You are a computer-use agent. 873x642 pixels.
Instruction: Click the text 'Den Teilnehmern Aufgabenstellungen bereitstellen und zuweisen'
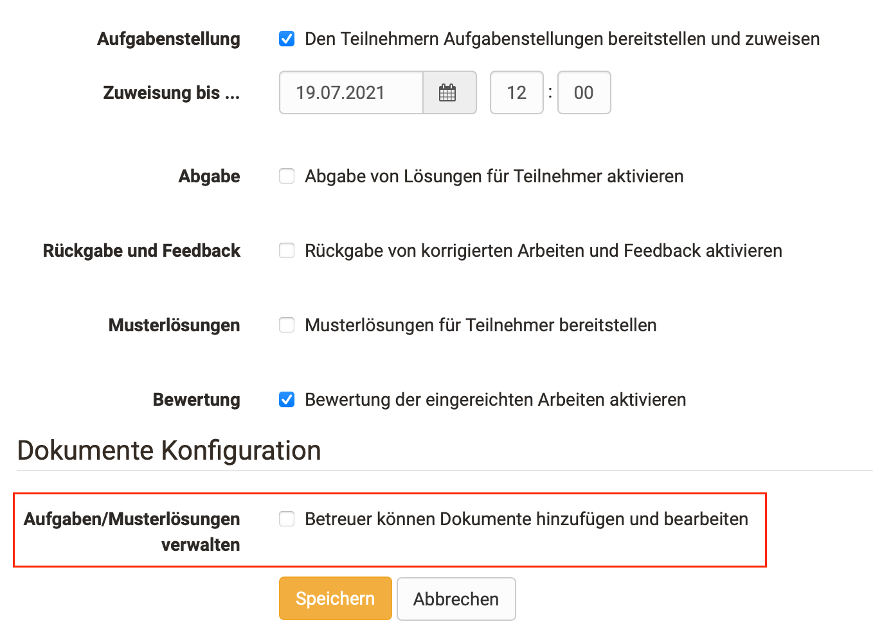[562, 39]
